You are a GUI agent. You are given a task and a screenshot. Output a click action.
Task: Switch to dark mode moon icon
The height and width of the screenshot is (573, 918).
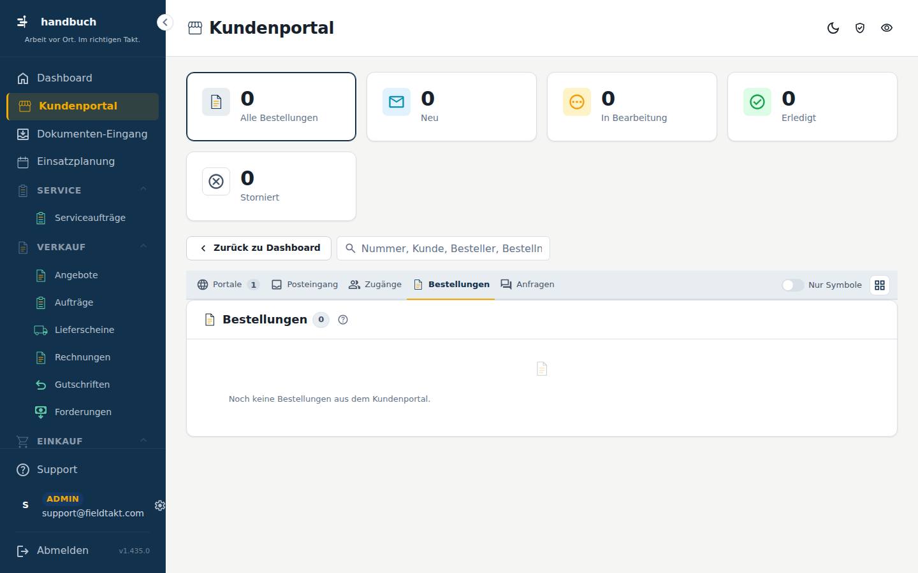(x=833, y=28)
